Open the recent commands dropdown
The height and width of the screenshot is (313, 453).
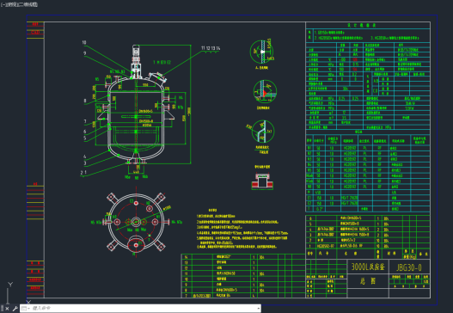click(26, 309)
